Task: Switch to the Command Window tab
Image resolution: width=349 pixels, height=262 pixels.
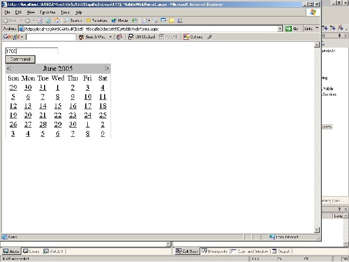Action: 250,251
